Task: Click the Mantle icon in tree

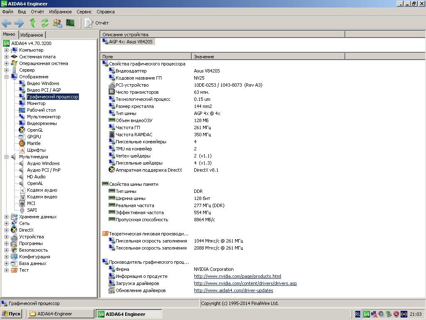Action: [22, 143]
